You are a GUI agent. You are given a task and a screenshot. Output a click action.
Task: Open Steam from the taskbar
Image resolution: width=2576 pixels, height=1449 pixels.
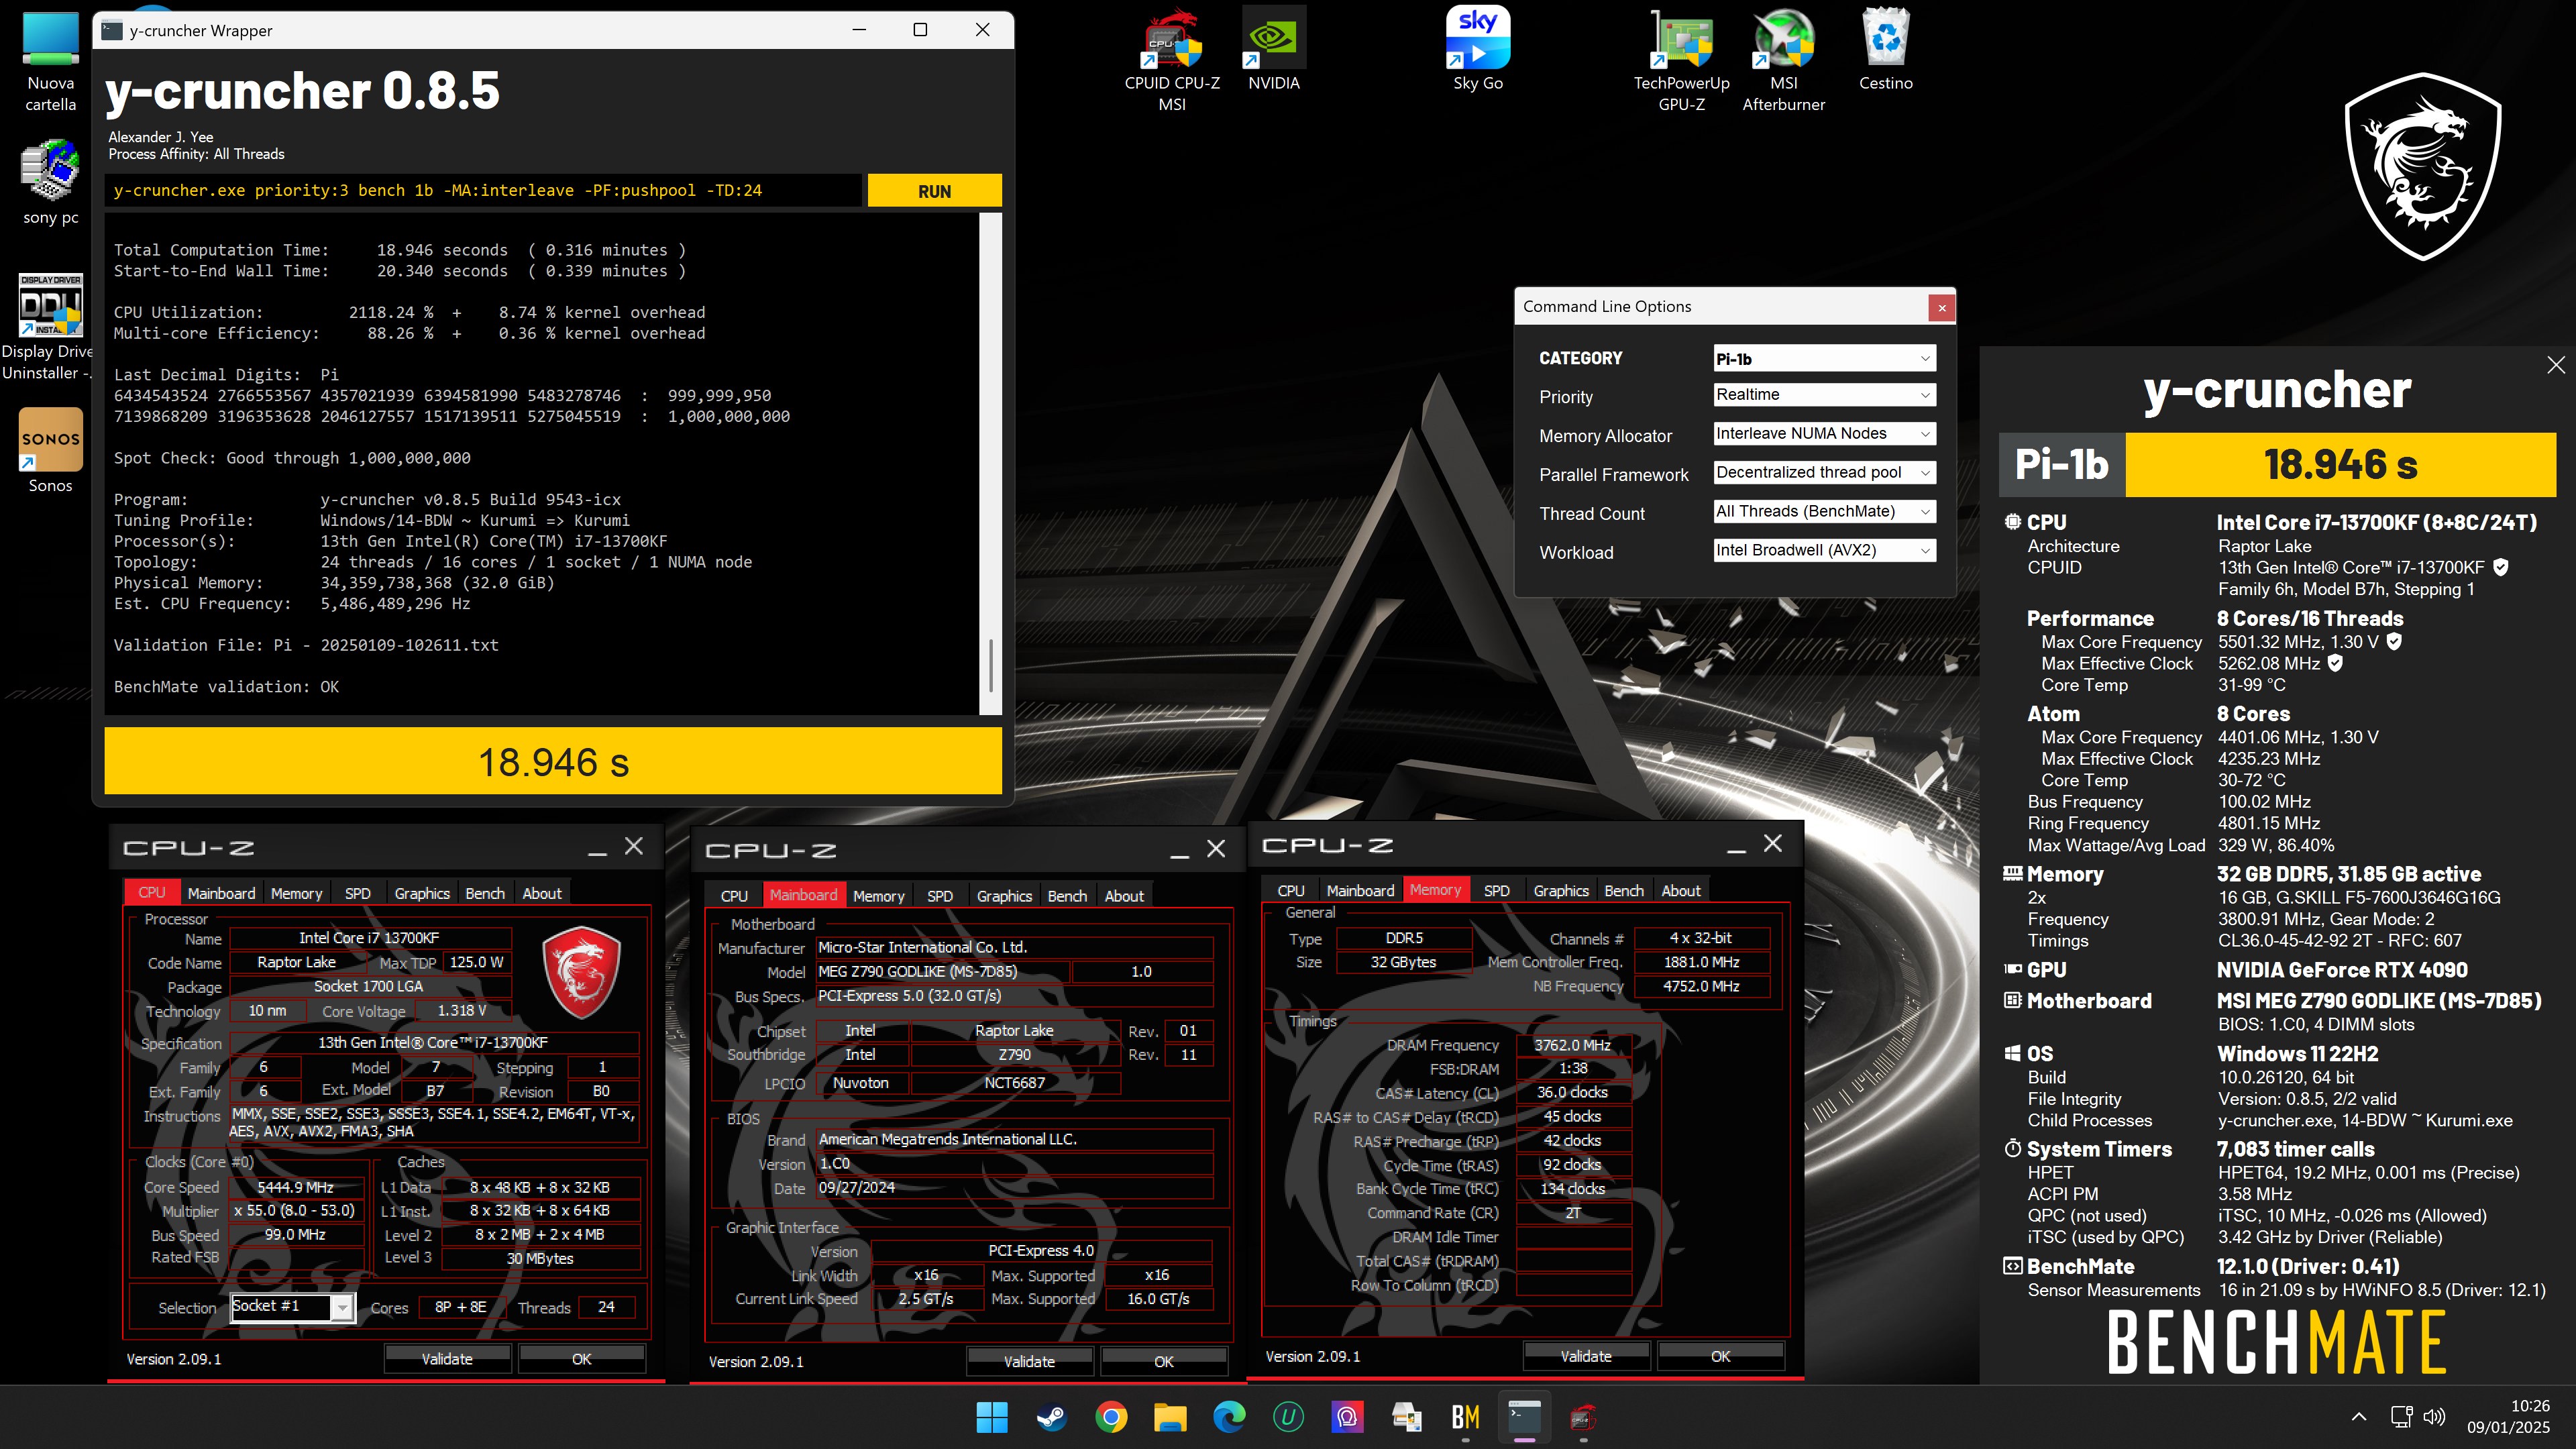[x=1051, y=1417]
